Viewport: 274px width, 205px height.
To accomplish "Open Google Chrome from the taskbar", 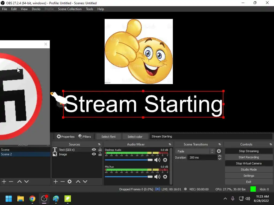I will [x=32, y=199].
